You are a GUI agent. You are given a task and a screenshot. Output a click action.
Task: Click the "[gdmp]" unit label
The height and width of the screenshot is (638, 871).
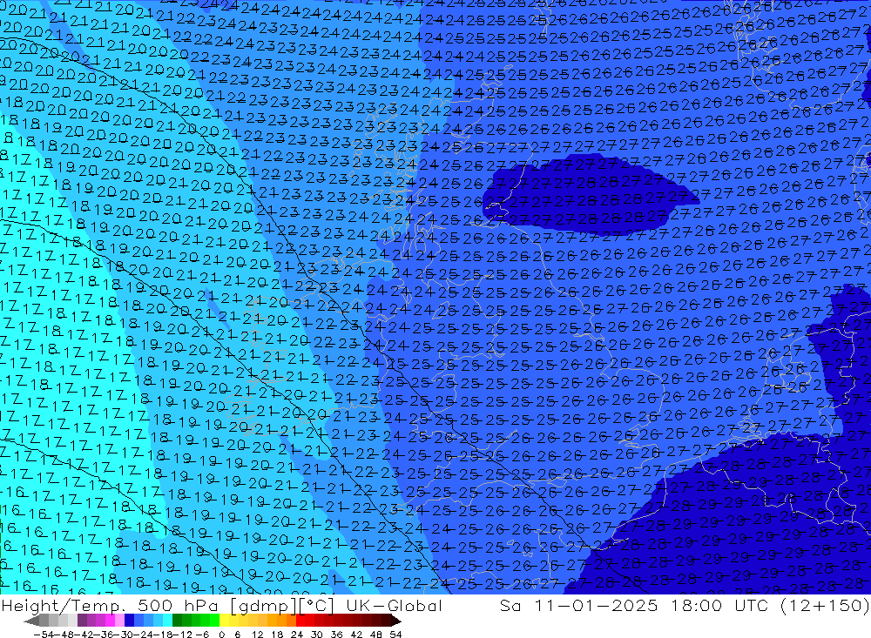click(x=263, y=607)
